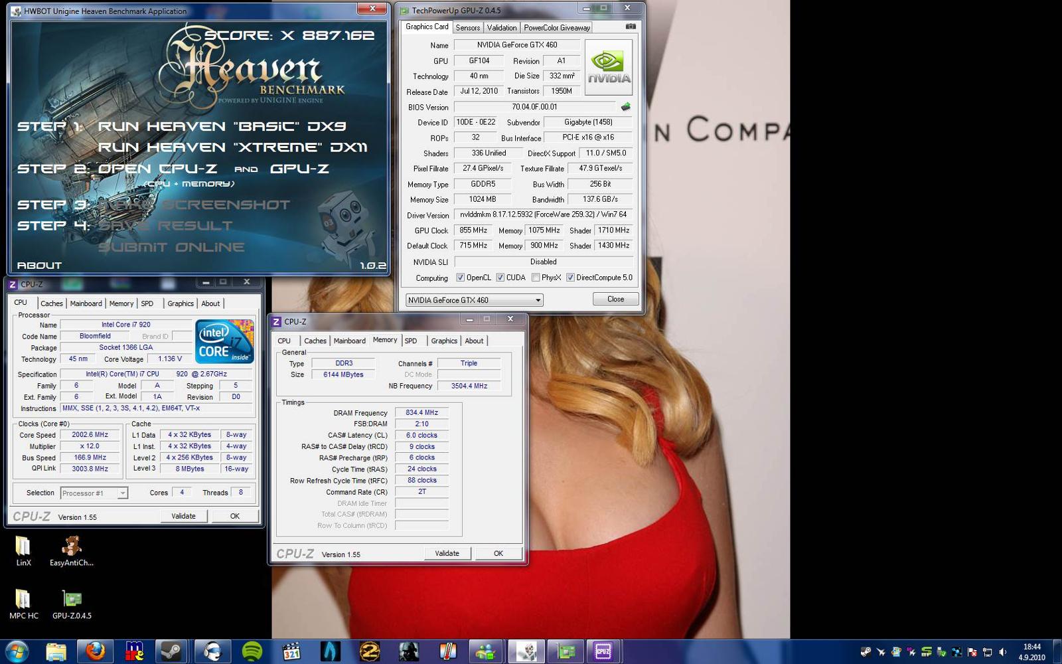Switch to the GPU-Z taskbar button
The width and height of the screenshot is (1062, 664).
[565, 652]
